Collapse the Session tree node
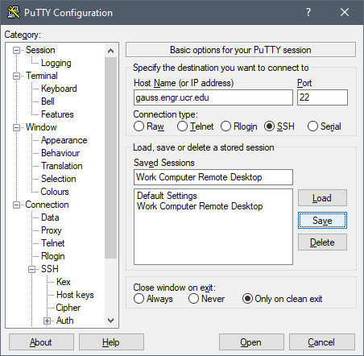The width and height of the screenshot is (364, 356). [17, 50]
